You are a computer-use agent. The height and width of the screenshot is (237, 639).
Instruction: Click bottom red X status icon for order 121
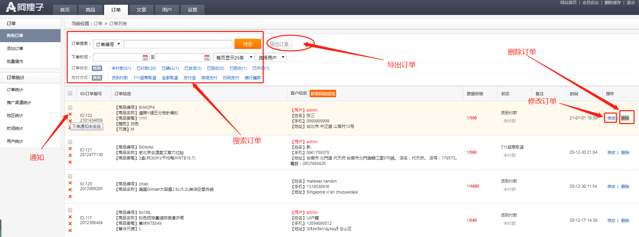click(70, 162)
